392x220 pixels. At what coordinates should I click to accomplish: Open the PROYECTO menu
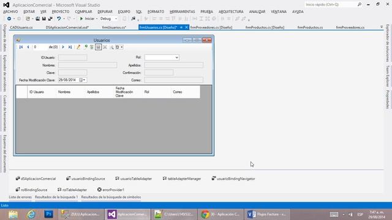pos(61,12)
